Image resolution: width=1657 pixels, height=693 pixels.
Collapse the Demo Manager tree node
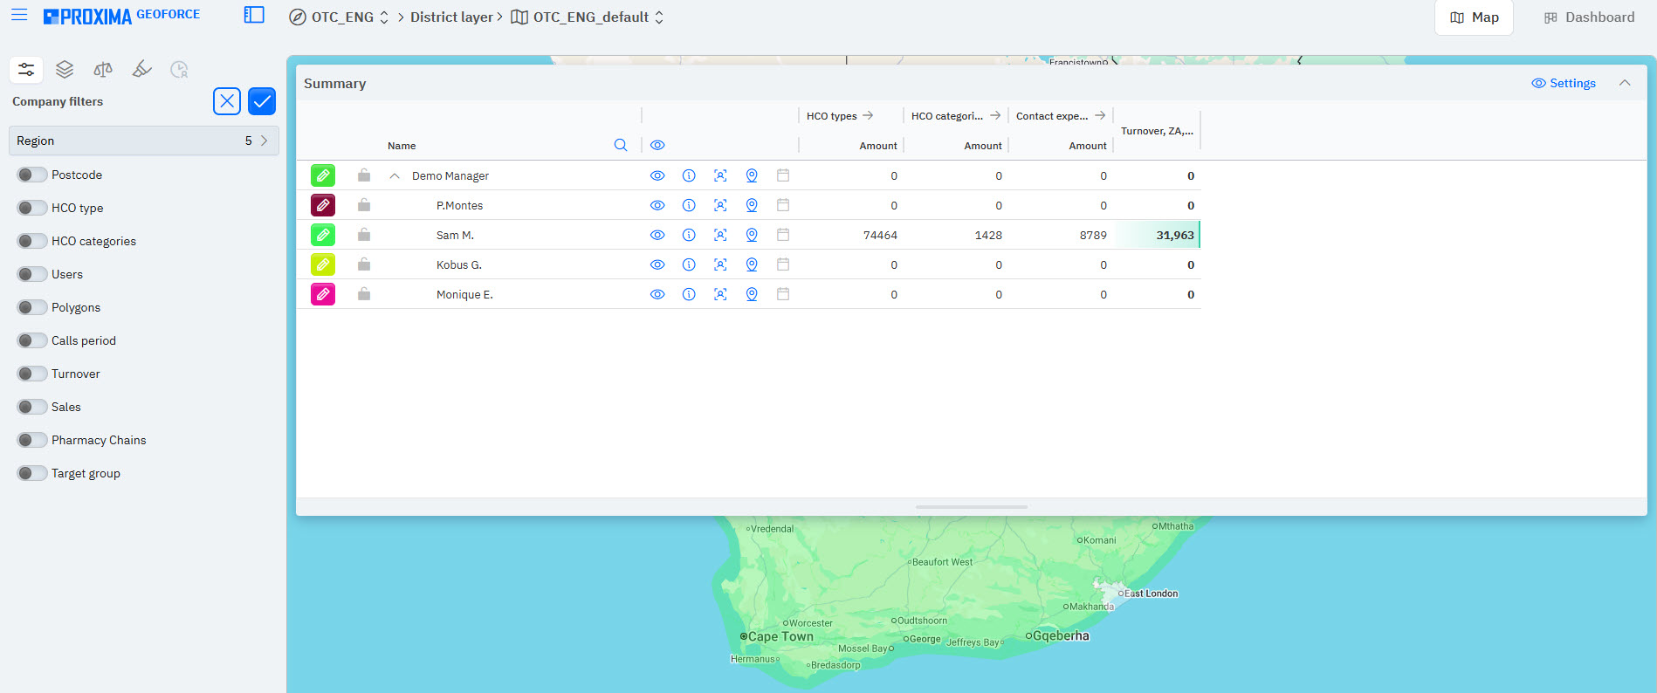point(395,175)
